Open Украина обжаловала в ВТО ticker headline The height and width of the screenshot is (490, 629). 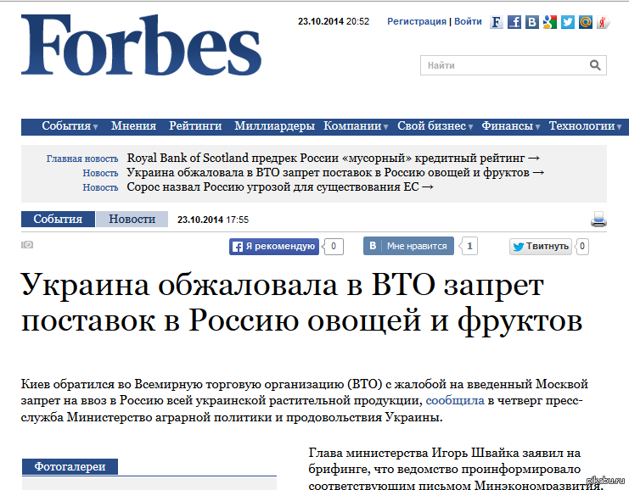[x=335, y=173]
